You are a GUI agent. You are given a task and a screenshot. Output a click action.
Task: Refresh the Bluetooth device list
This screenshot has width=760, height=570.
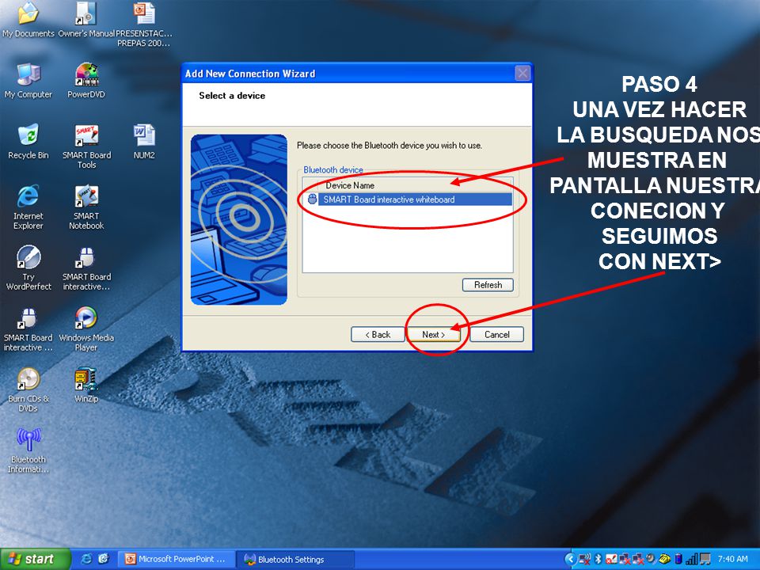(488, 285)
